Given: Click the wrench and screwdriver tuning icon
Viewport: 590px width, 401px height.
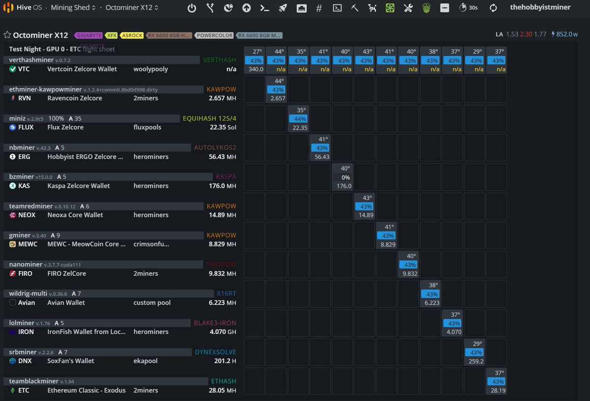Looking at the screenshot, I should pyautogui.click(x=408, y=8).
